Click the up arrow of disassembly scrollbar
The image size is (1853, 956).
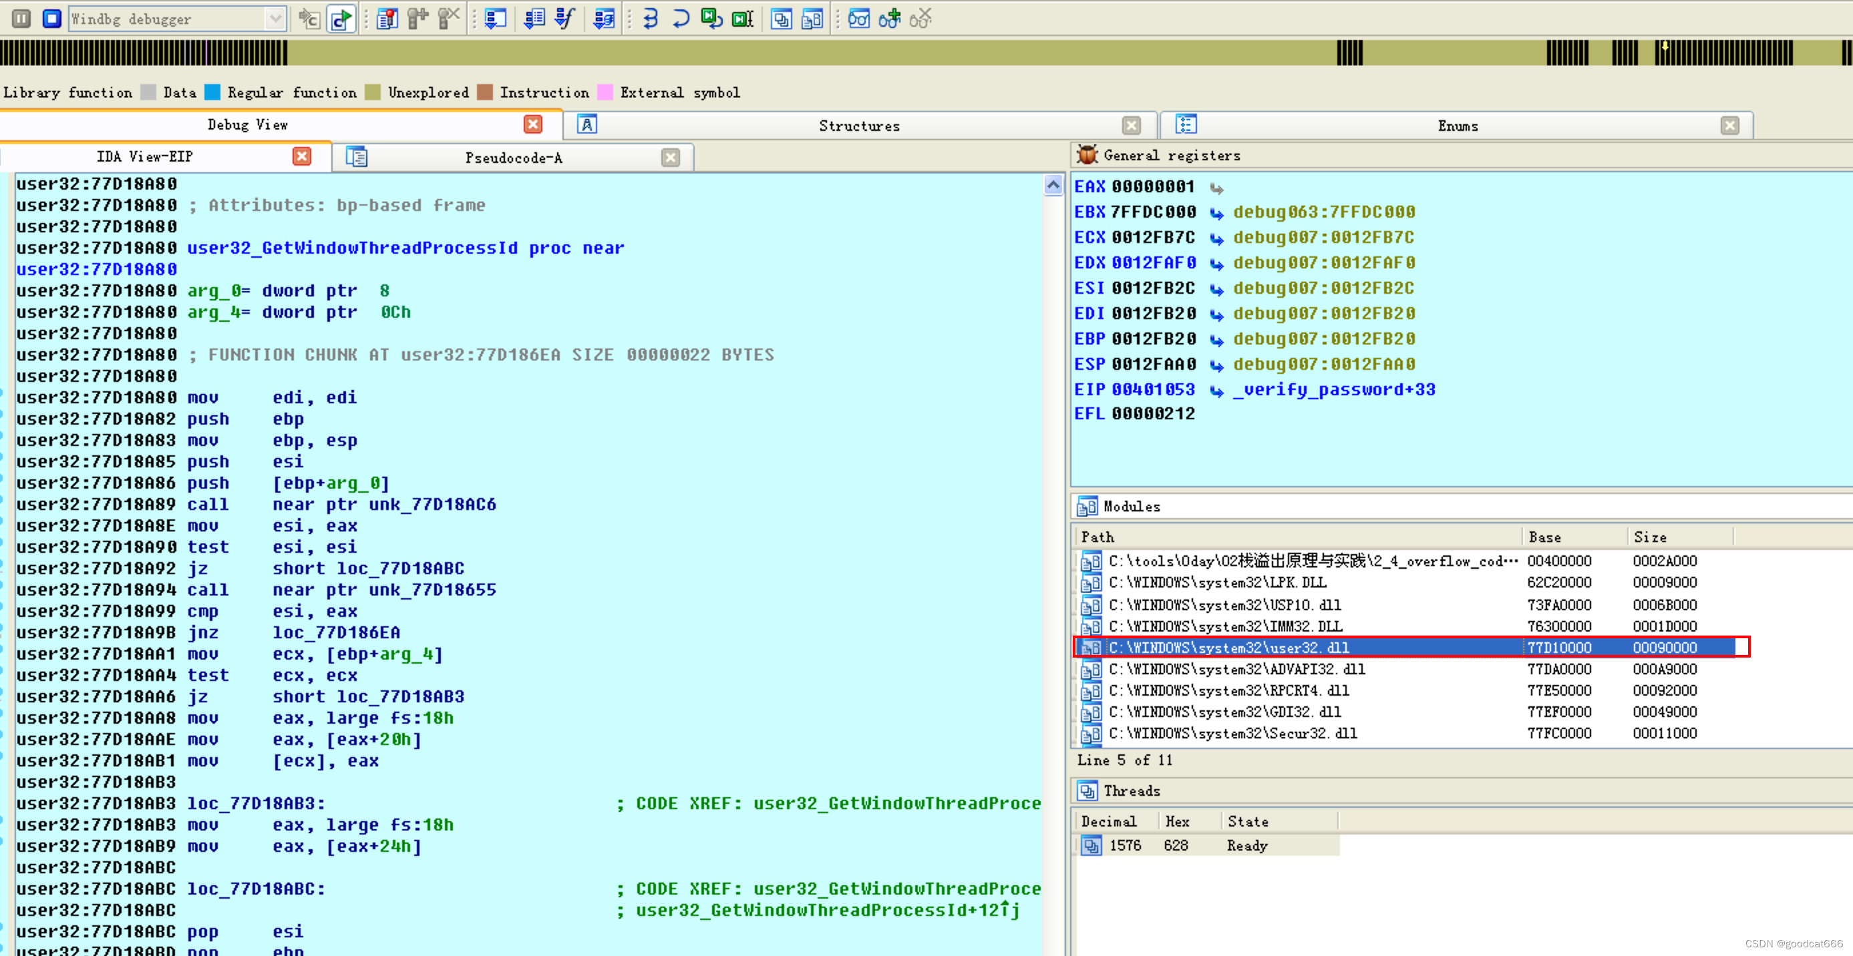[x=1053, y=186]
